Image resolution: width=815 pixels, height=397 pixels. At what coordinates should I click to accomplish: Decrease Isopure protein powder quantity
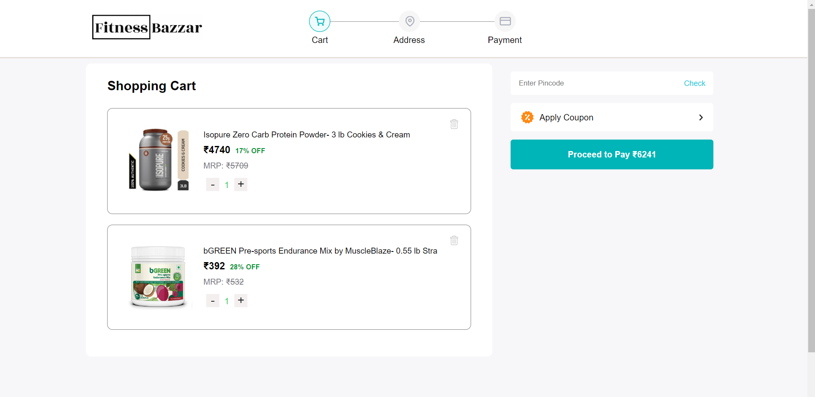[213, 185]
